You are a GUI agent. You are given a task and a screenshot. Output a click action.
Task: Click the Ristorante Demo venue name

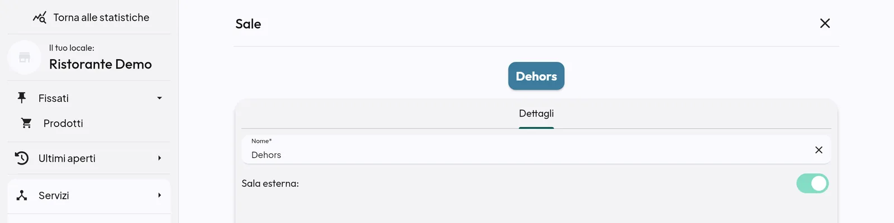point(101,64)
